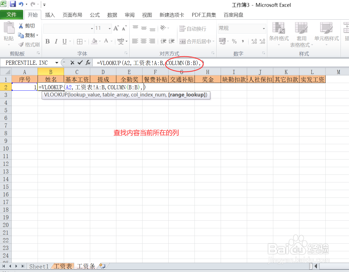Open the 常规 number format dropdown
This screenshot has width=349, height=272.
pos(264,28)
